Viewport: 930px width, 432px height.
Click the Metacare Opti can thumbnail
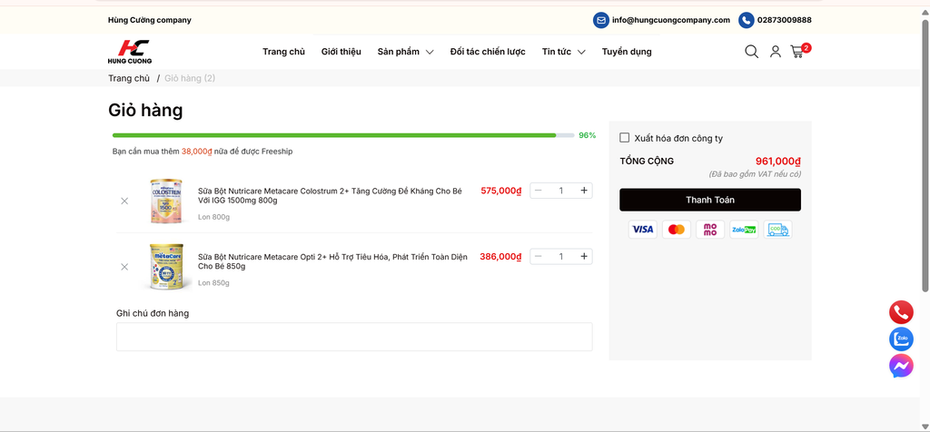pyautogui.click(x=166, y=267)
